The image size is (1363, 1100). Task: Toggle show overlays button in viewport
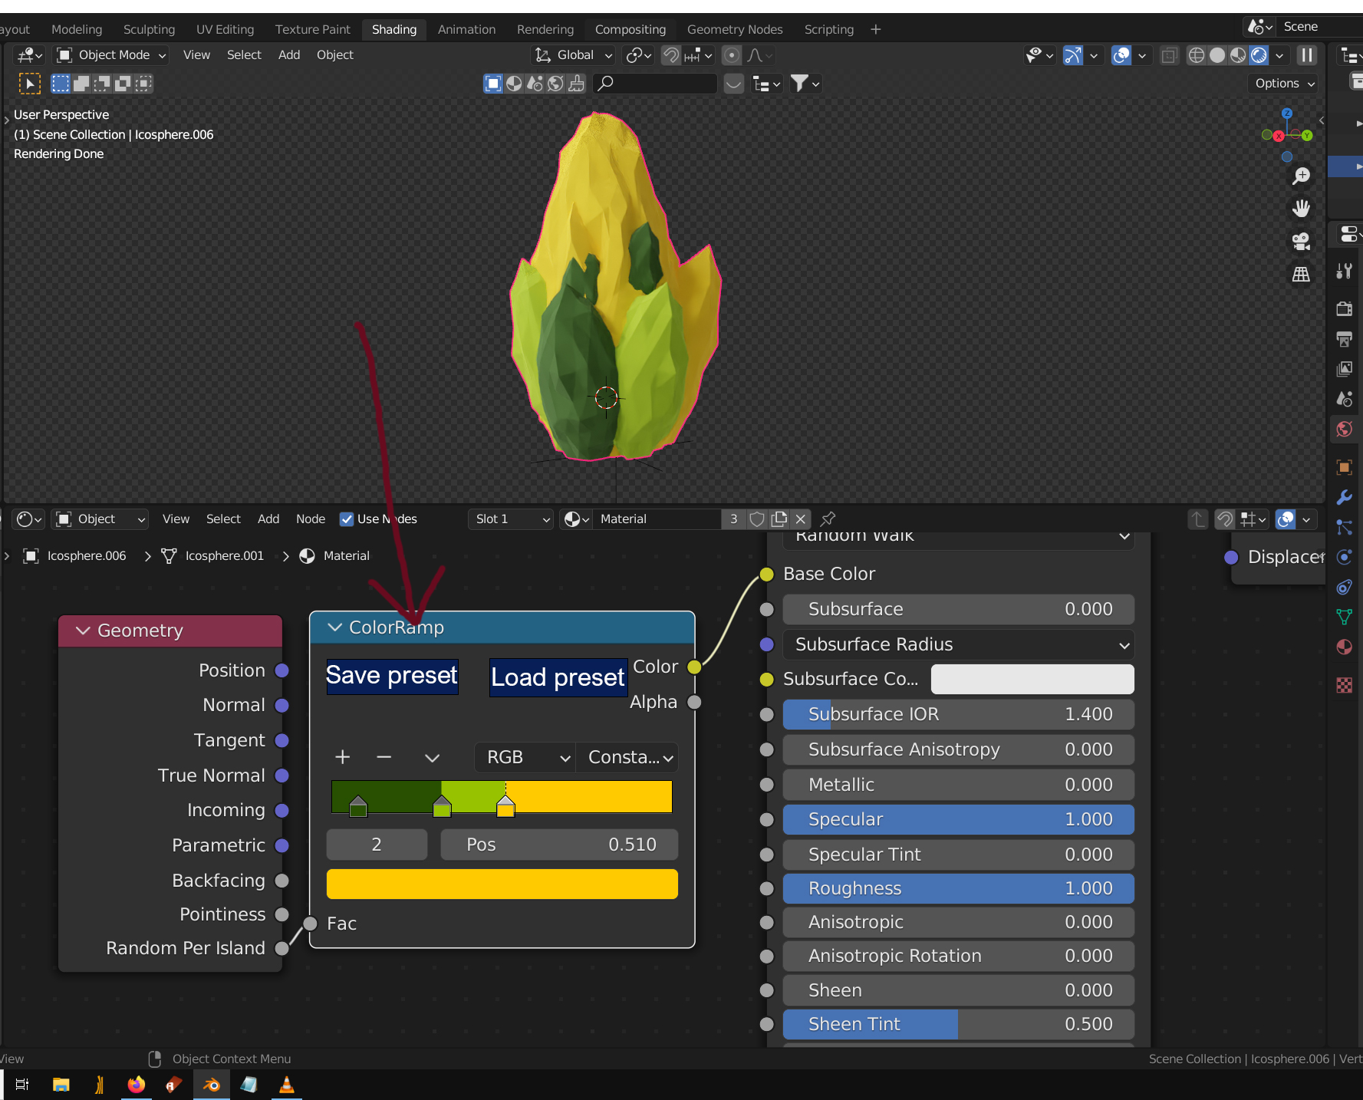(x=1121, y=55)
